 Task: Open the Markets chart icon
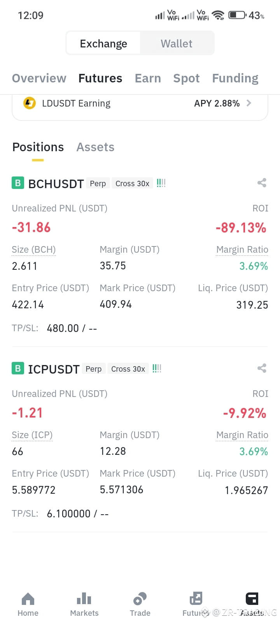point(84,599)
